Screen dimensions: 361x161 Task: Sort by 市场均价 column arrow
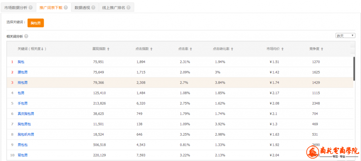coord(283,49)
